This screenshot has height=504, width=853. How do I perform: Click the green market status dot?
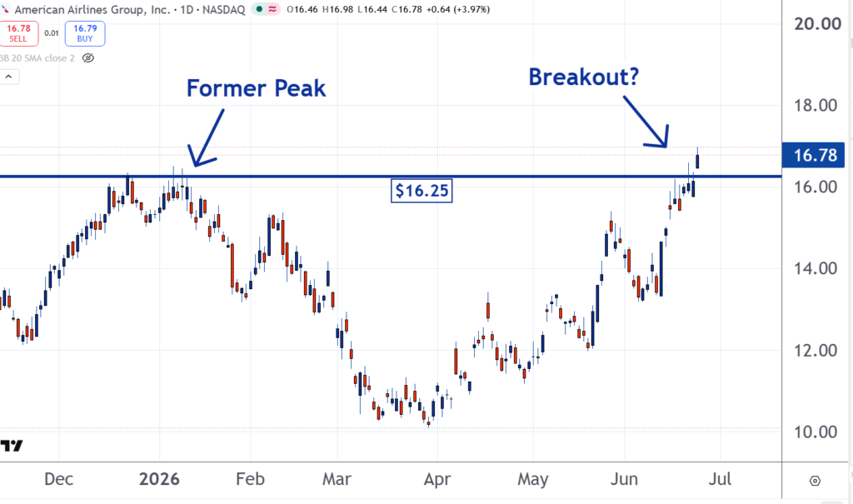pyautogui.click(x=260, y=9)
